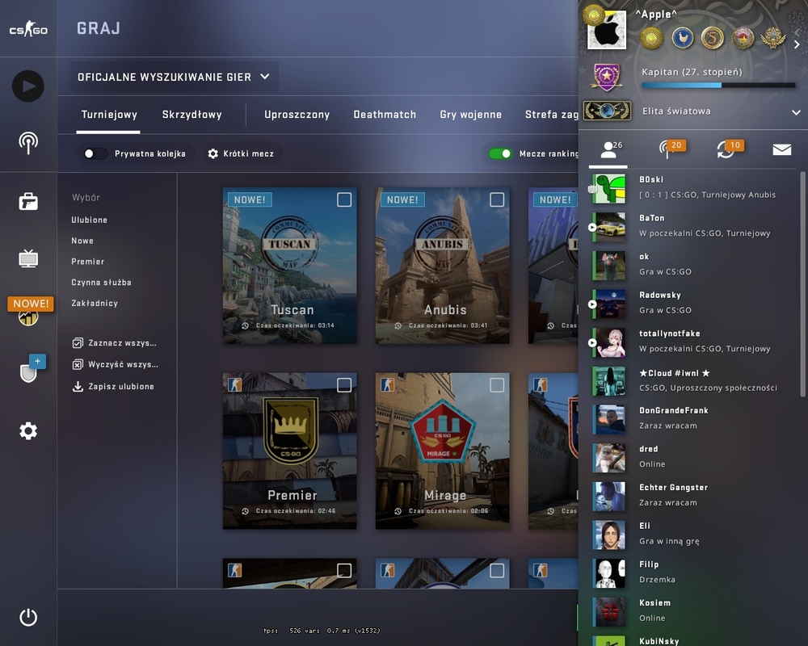Open the settings gear in sidebar

point(27,430)
